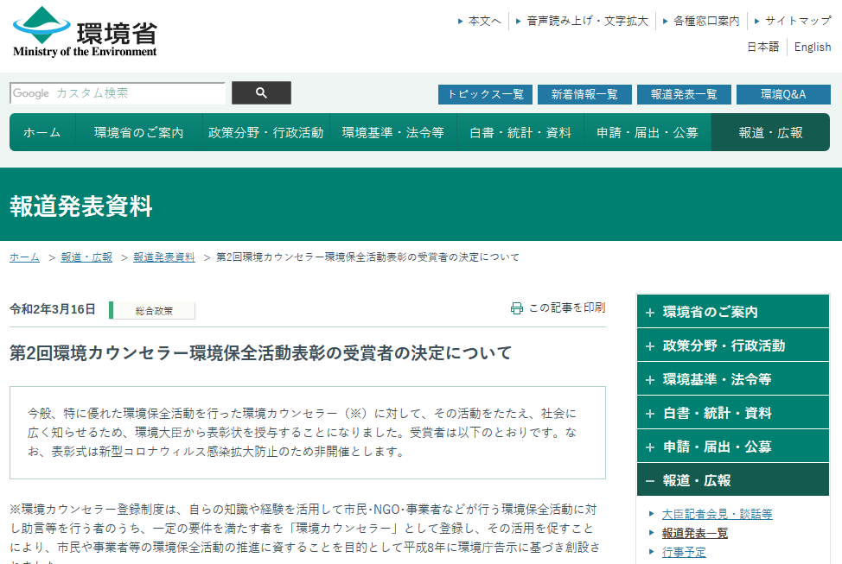The height and width of the screenshot is (564, 842).
Task: Switch to the English version
Action: click(812, 47)
